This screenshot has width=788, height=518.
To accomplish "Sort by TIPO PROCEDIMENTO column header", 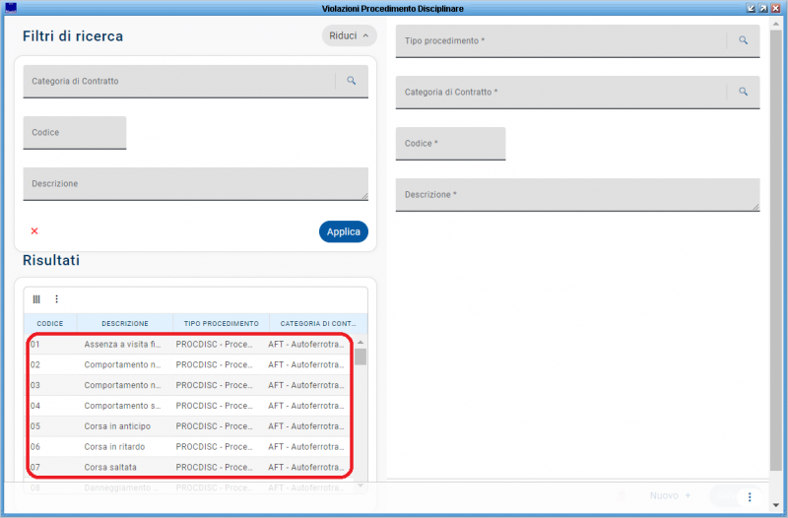I will [x=221, y=324].
